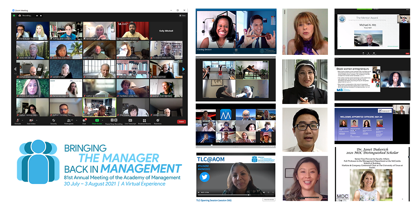Expand video options arrow beside Start Video

37,120
